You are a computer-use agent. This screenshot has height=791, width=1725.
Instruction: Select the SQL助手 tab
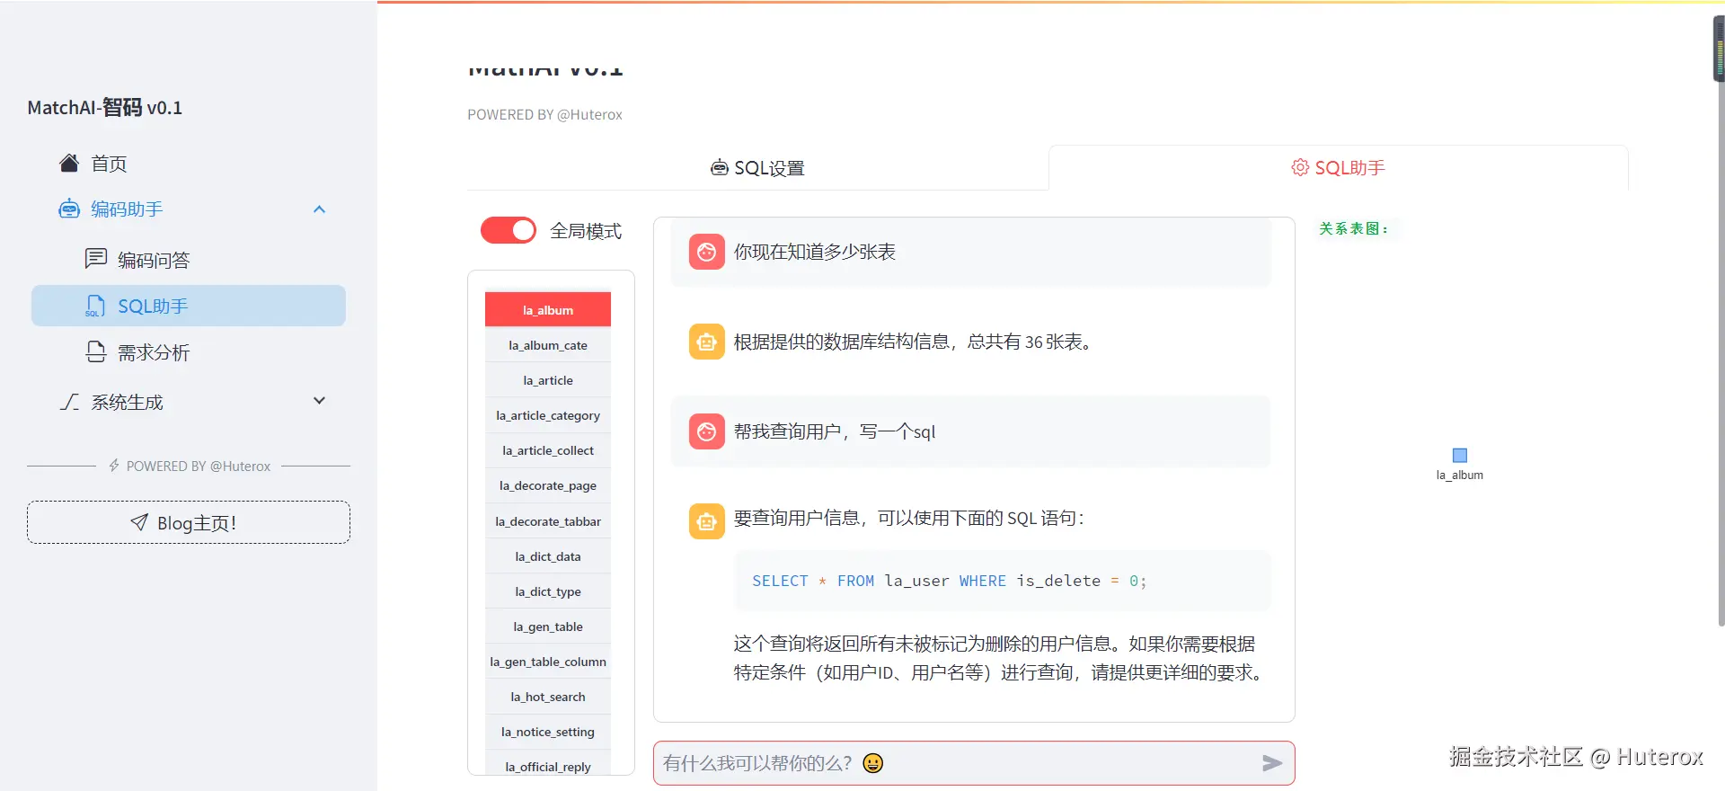[1338, 168]
